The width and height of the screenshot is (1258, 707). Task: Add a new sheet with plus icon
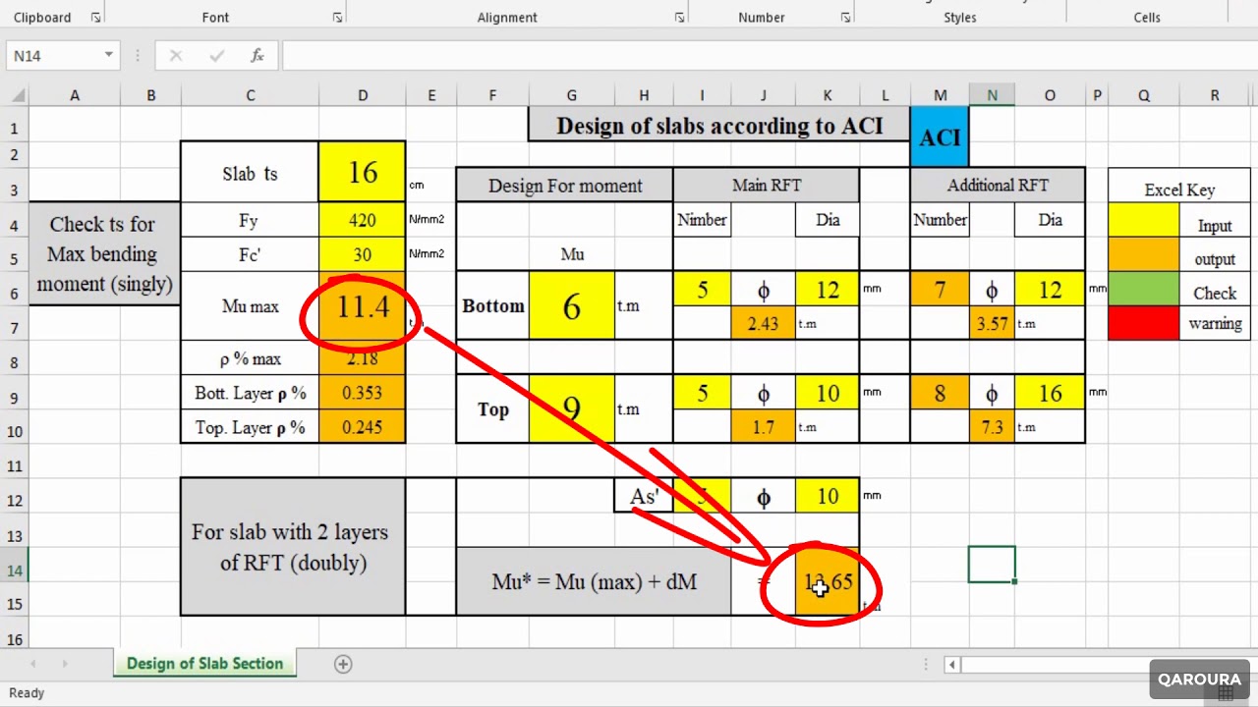(x=343, y=664)
